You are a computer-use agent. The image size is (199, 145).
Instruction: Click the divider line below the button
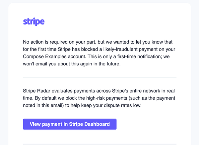pyautogui.click(x=99, y=144)
